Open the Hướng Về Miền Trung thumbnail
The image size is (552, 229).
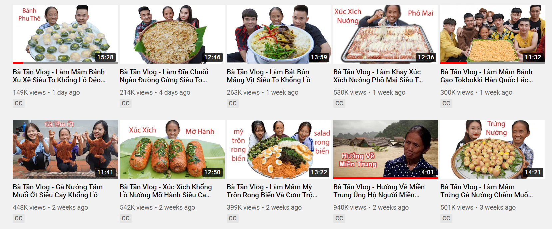(386, 149)
